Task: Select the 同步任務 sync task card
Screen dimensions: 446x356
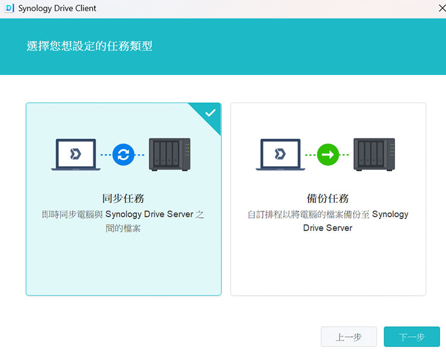Action: (124, 199)
